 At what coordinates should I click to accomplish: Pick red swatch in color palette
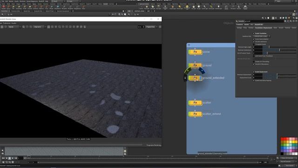click(x=282, y=139)
